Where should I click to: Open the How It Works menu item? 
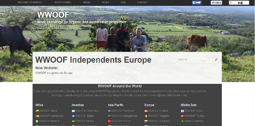pos(63,2)
